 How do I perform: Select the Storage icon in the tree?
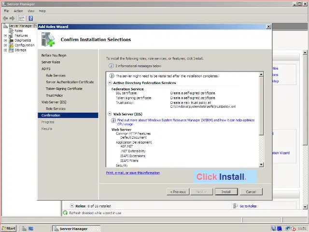11,50
